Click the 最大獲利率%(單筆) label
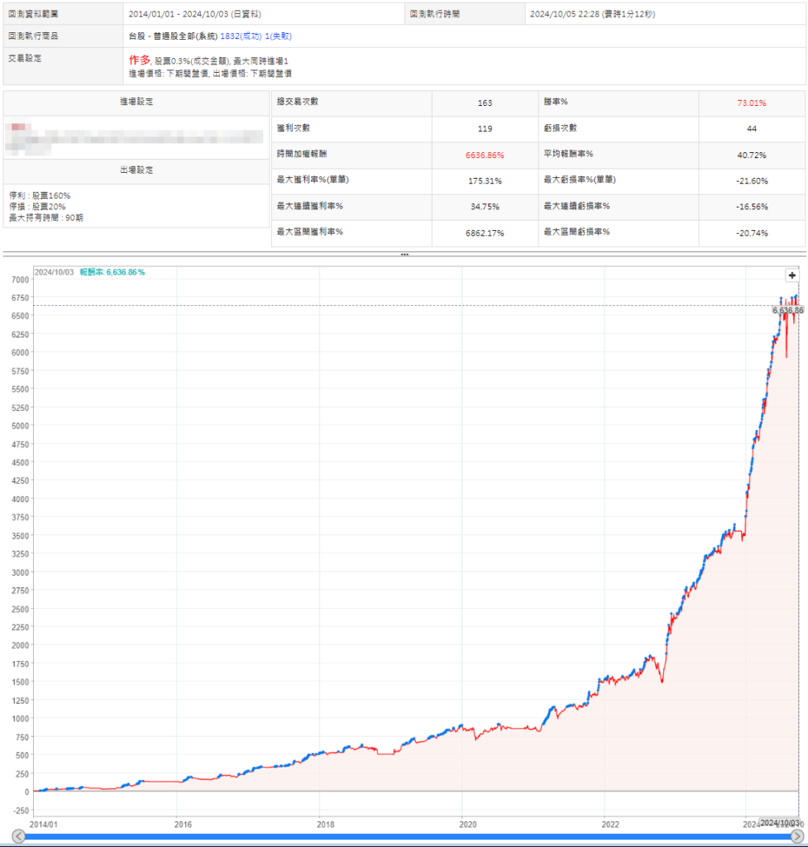Image resolution: width=808 pixels, height=847 pixels. (313, 179)
